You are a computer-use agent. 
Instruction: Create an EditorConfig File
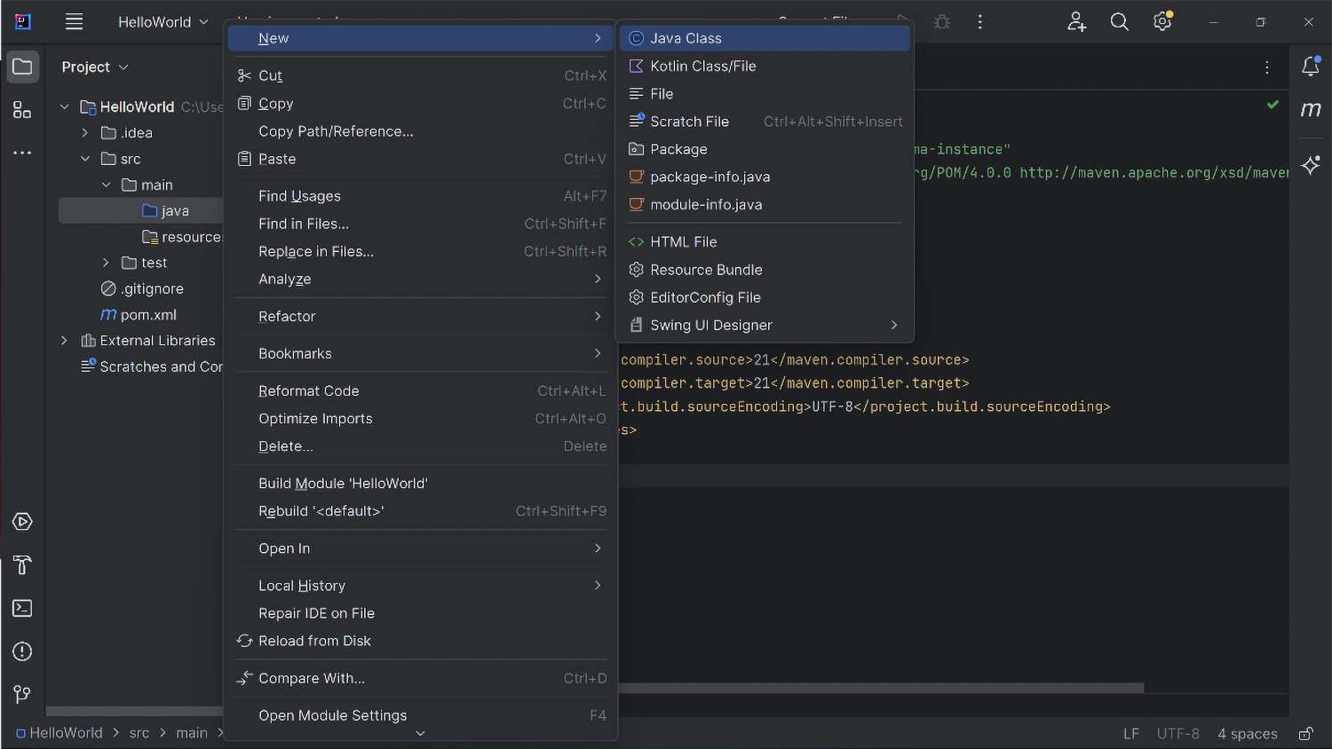765,297
